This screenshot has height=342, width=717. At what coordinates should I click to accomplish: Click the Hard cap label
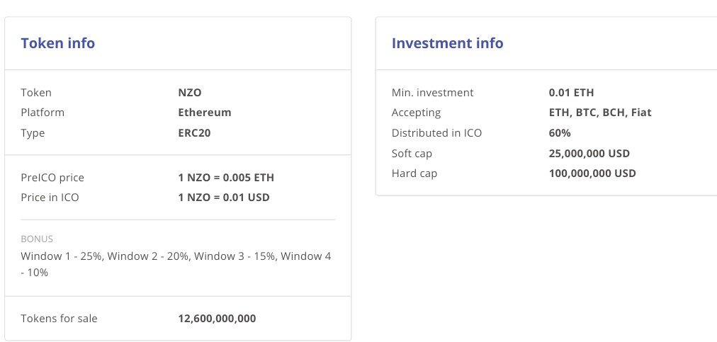pyautogui.click(x=414, y=173)
